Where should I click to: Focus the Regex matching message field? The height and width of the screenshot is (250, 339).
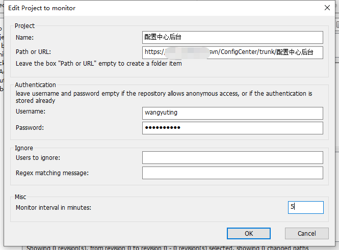pos(232,173)
